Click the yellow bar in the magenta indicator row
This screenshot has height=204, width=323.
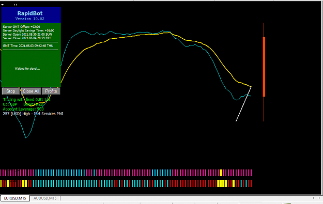point(221,172)
